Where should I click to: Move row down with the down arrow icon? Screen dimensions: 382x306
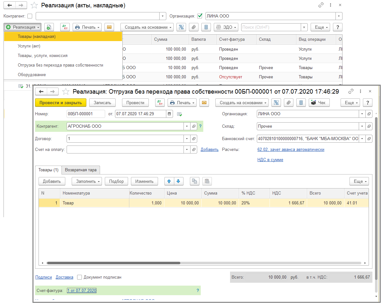click(x=178, y=181)
